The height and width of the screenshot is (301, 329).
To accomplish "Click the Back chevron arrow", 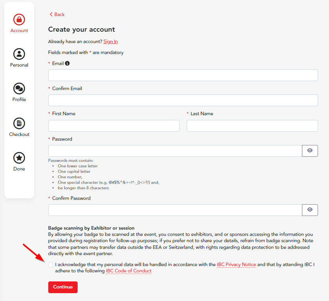I will tap(51, 15).
